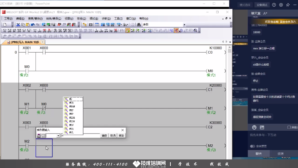The width and height of the screenshot is (298, 168).
Task: Click the navigation tree window icon
Action: [x=85, y=24]
